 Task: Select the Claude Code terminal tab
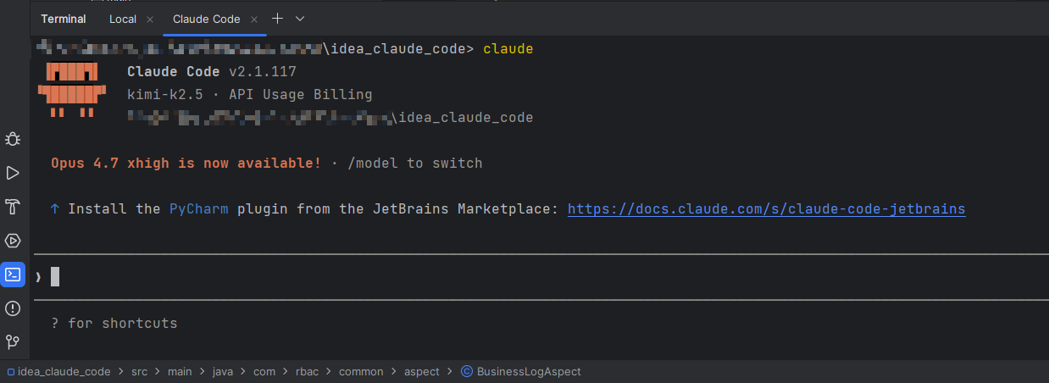206,19
